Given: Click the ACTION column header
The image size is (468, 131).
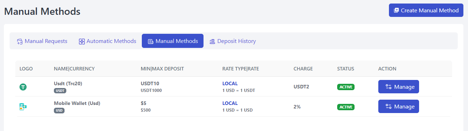Looking at the screenshot, I should pos(387,69).
